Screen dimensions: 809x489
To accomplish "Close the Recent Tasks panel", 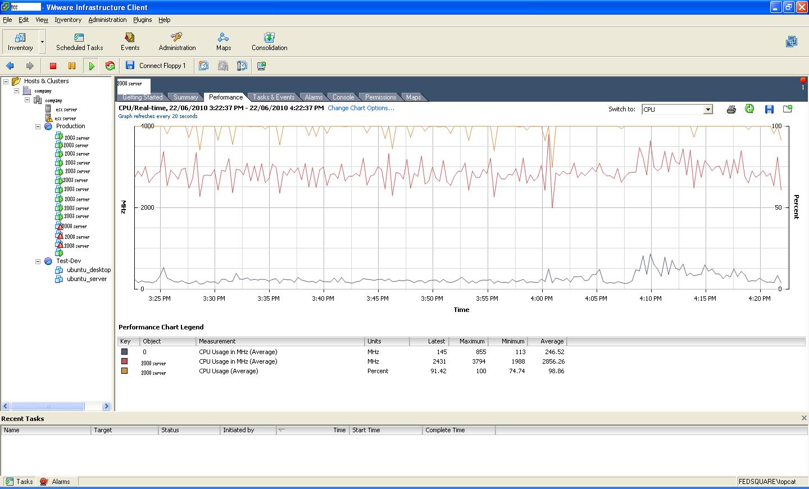I will [x=804, y=418].
